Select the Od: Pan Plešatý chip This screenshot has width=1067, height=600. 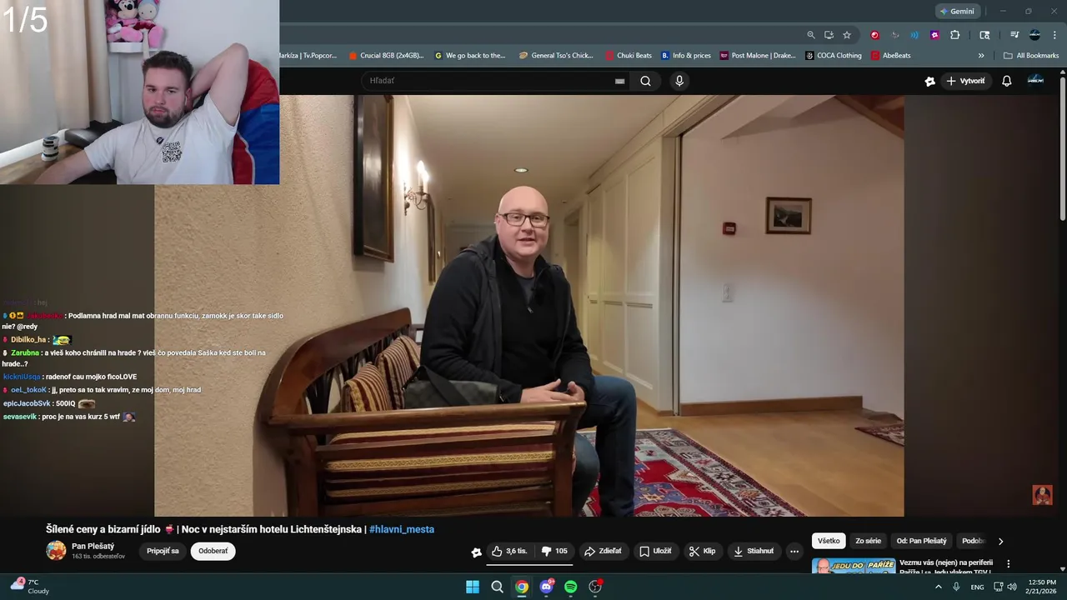921,541
